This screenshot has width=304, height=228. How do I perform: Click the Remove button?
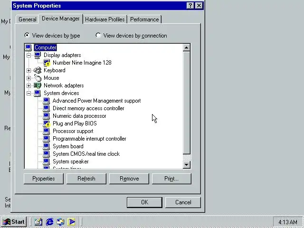tap(129, 179)
